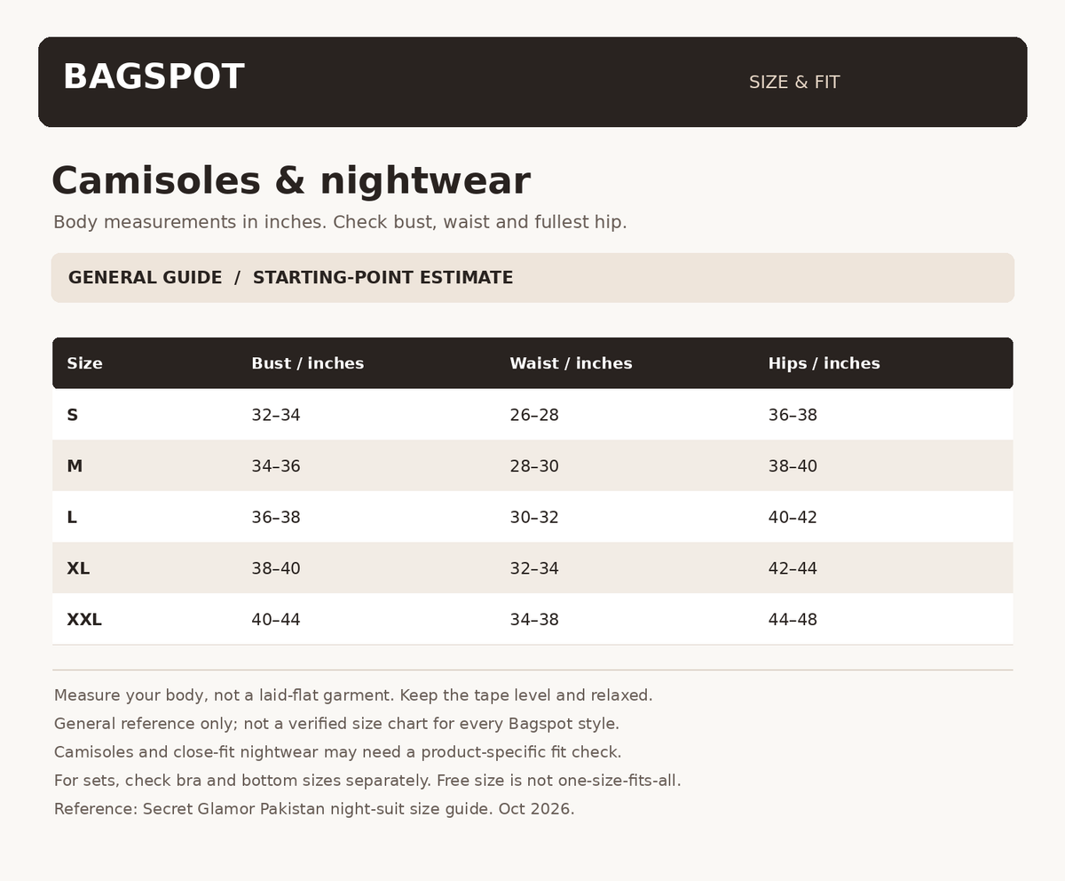Click the 'General reference only' note line
Viewport: 1065px width, 881px height.
336,724
